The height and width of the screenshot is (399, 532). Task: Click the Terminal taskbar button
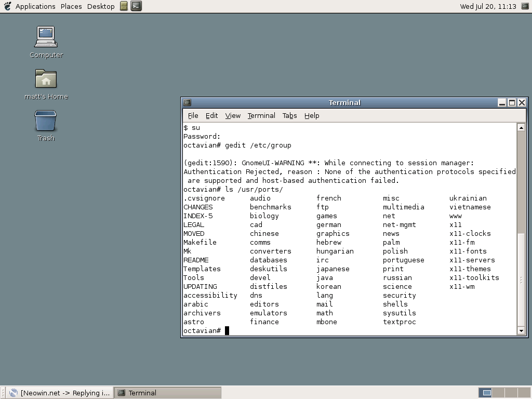(x=167, y=393)
